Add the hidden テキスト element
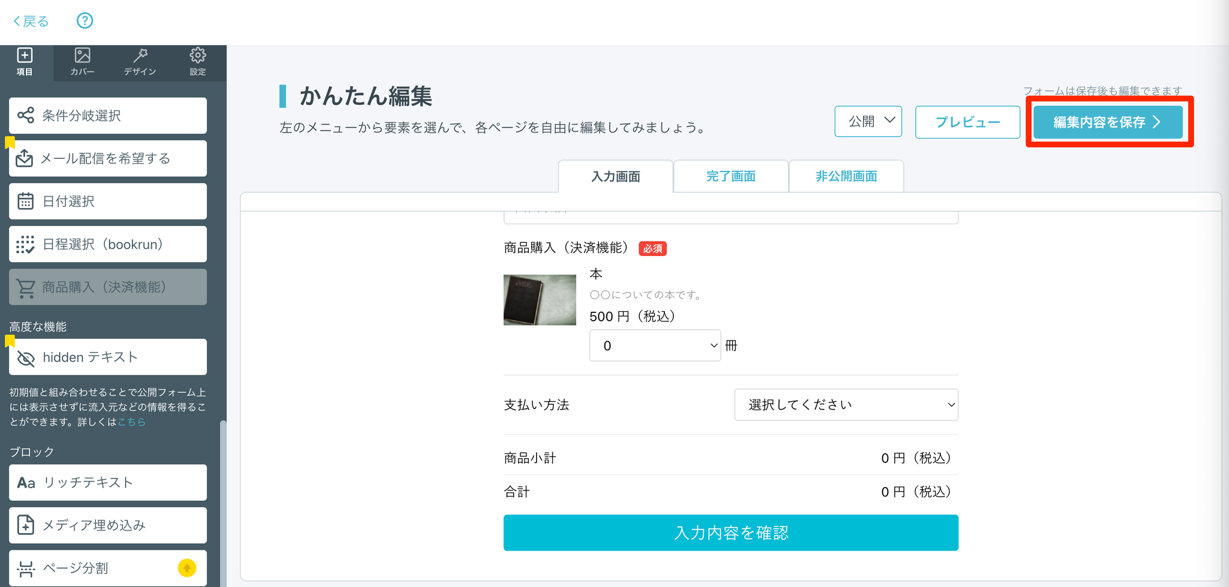The width and height of the screenshot is (1229, 587). 108,357
